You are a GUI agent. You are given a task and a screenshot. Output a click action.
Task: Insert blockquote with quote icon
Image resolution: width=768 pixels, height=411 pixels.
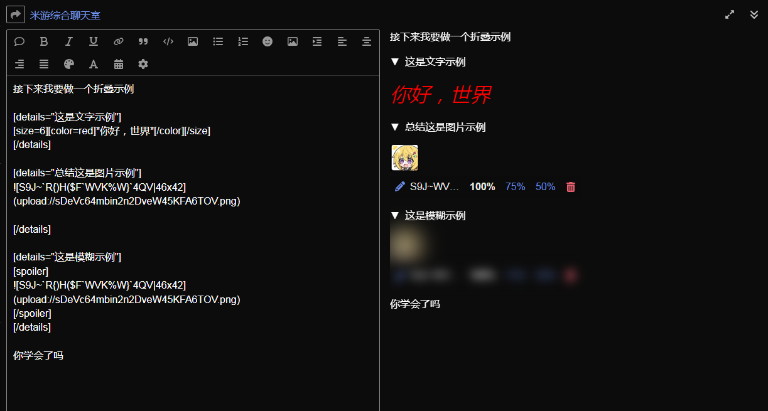pyautogui.click(x=143, y=41)
